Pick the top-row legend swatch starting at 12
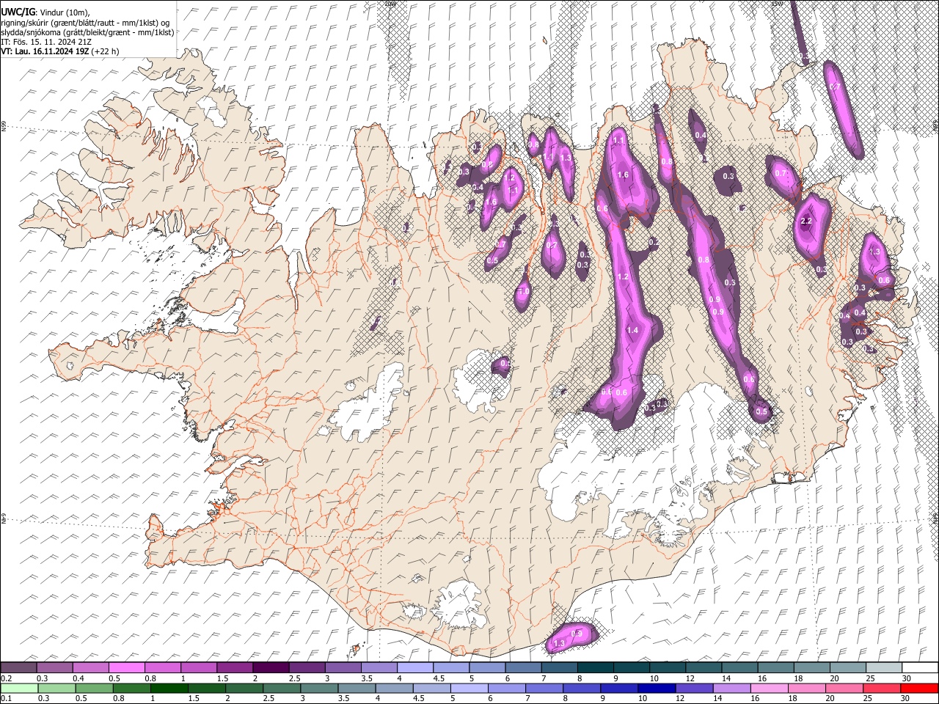Viewport: 939px width, 704px height. (x=704, y=667)
